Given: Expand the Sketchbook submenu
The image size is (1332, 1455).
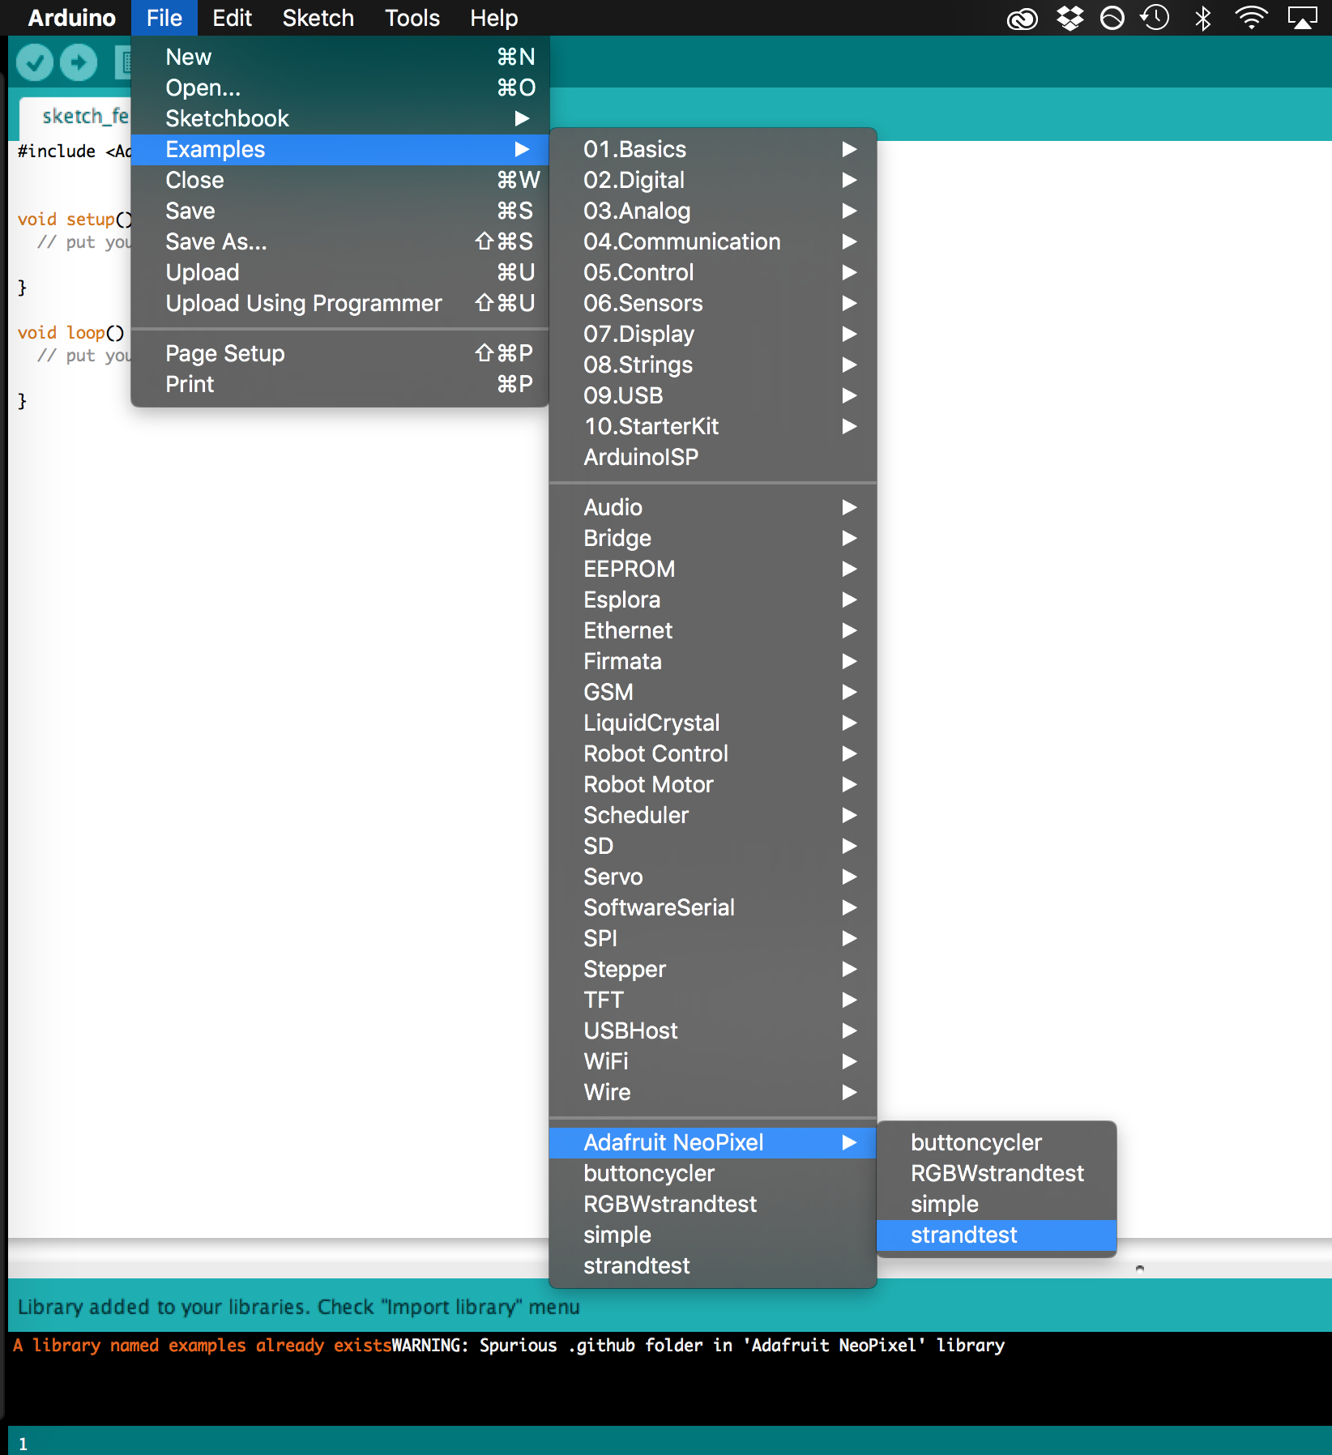Looking at the screenshot, I should pyautogui.click(x=340, y=118).
